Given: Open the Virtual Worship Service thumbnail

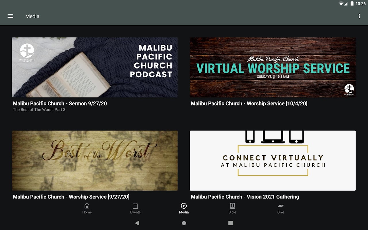Looking at the screenshot, I should [x=273, y=67].
